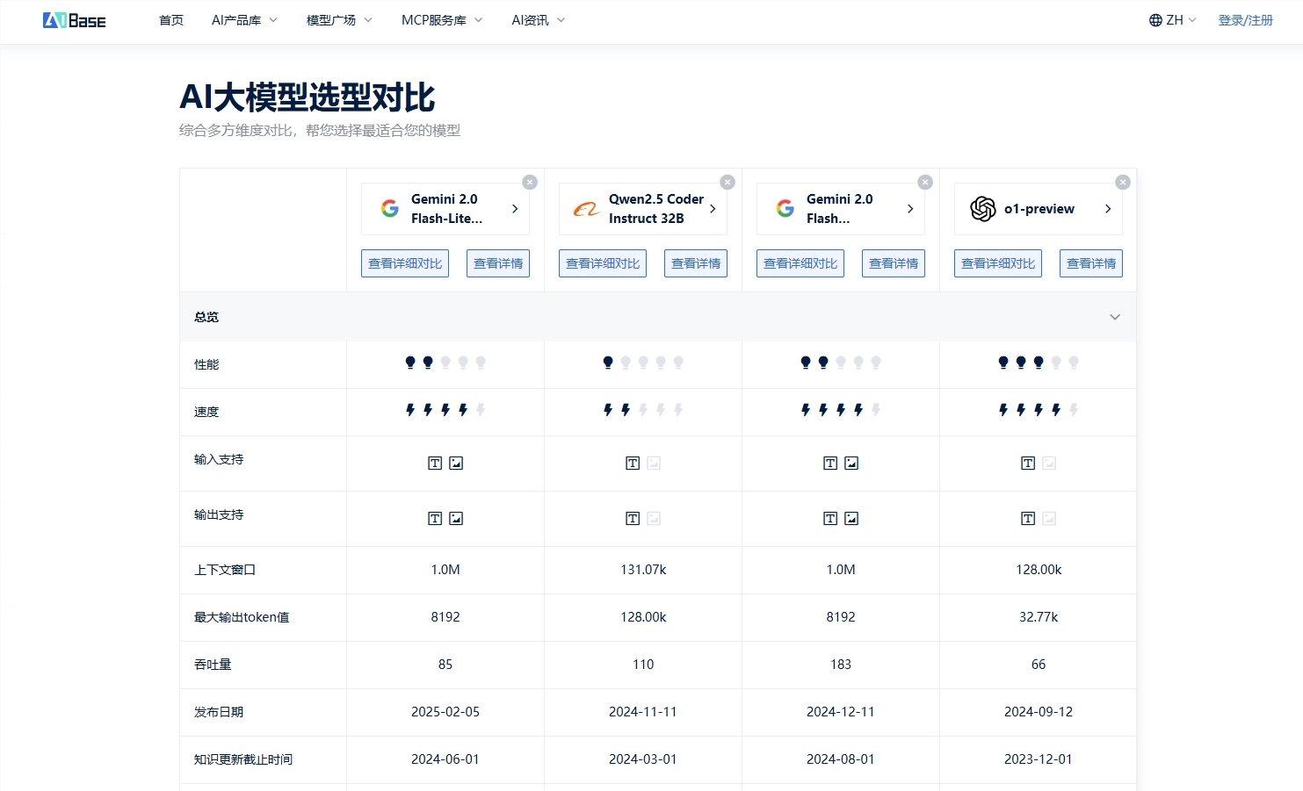This screenshot has height=791, width=1303.
Task: Click knowledge cutoff 2023-12-01
Action: point(1039,759)
